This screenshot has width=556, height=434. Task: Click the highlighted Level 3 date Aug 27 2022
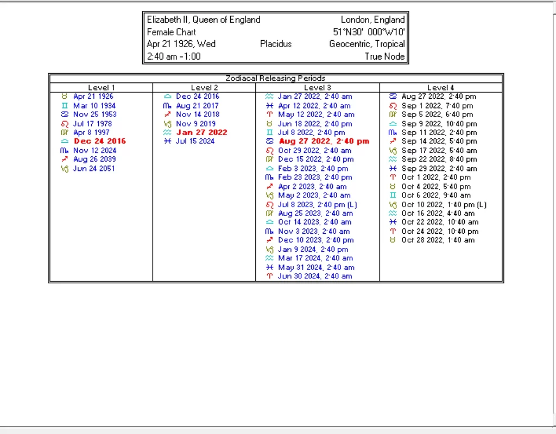tap(324, 142)
